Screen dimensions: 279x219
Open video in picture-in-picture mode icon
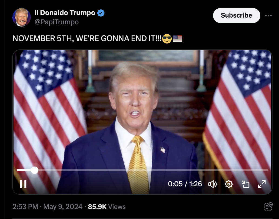click(245, 184)
